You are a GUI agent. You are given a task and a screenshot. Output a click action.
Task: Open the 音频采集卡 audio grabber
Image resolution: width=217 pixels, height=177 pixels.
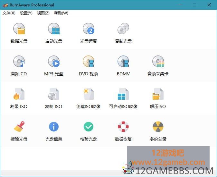click(158, 66)
